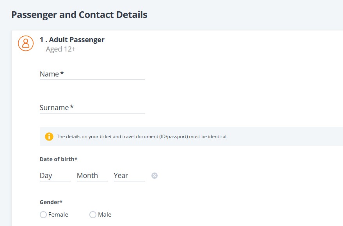Choose gender by clicking the Female label
The height and width of the screenshot is (226, 343).
pyautogui.click(x=58, y=215)
